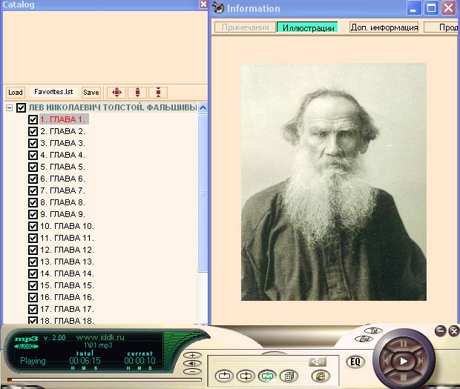The image size is (460, 389).
Task: Switch to the Примечания tab
Action: click(244, 27)
